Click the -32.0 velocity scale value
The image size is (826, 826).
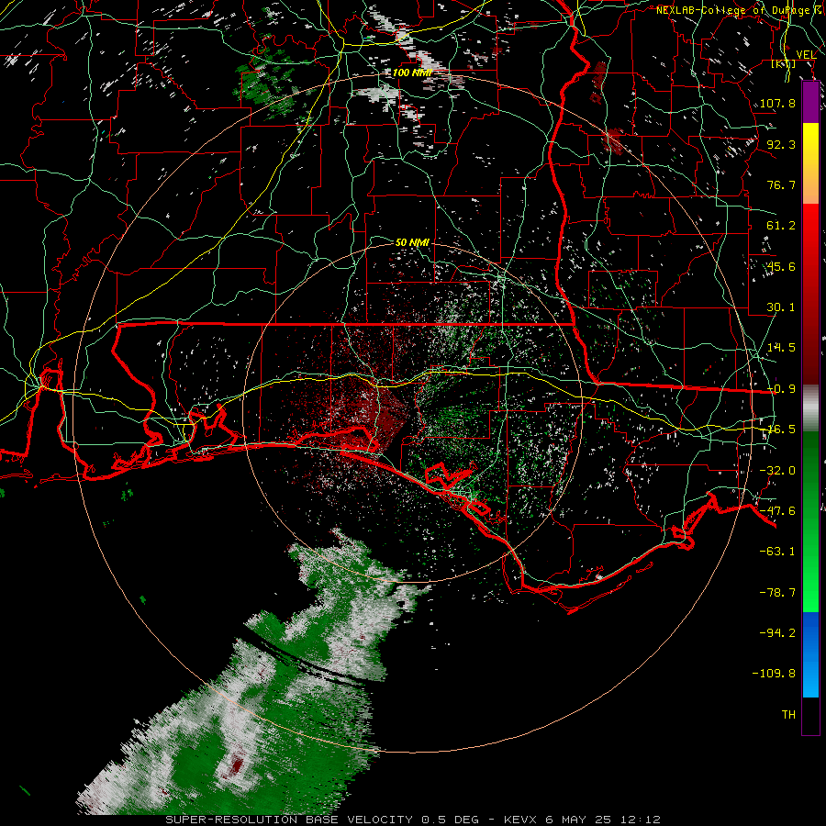(x=777, y=471)
